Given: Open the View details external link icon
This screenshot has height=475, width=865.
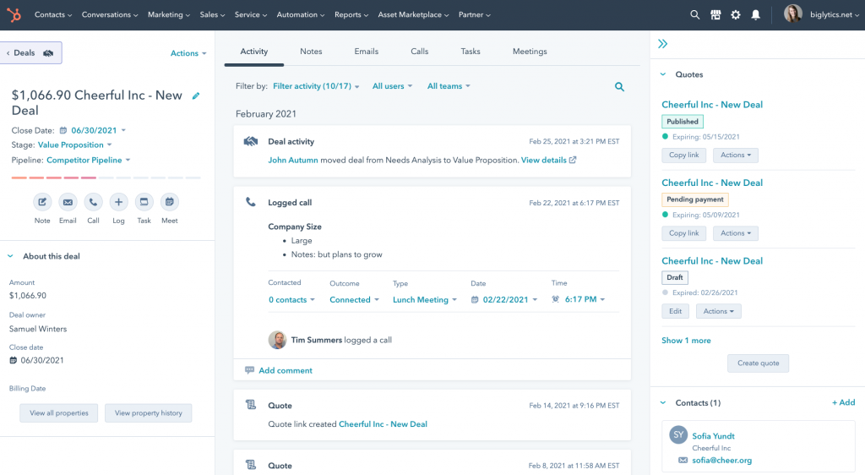Looking at the screenshot, I should pyautogui.click(x=573, y=160).
